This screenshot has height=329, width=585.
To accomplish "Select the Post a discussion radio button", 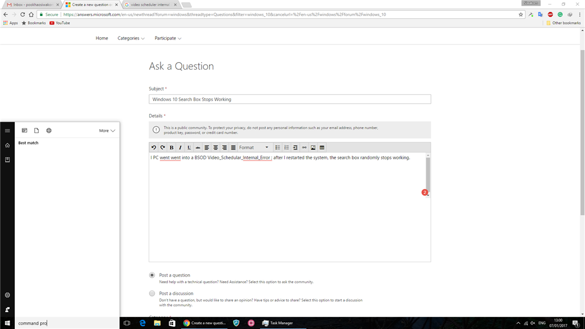I will point(152,294).
